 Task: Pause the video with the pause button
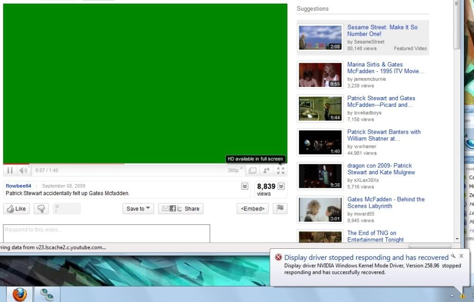(10, 170)
